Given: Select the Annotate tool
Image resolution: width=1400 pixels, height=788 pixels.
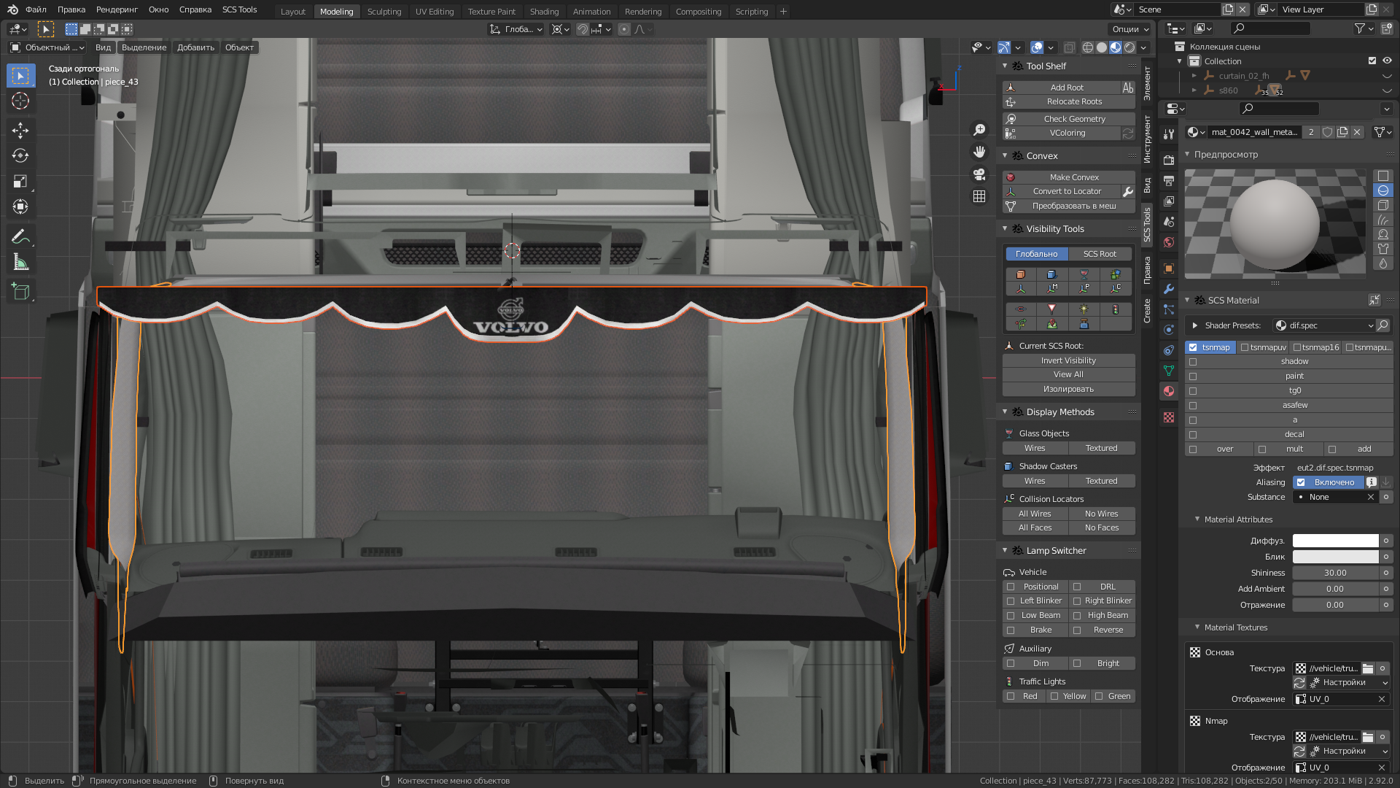Looking at the screenshot, I should pos(20,236).
